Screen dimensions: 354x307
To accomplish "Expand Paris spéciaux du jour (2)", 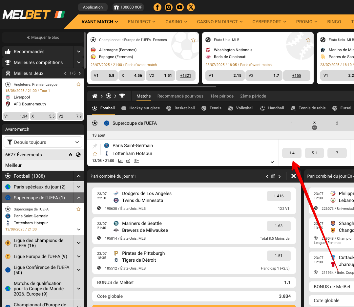I will pos(78,187).
